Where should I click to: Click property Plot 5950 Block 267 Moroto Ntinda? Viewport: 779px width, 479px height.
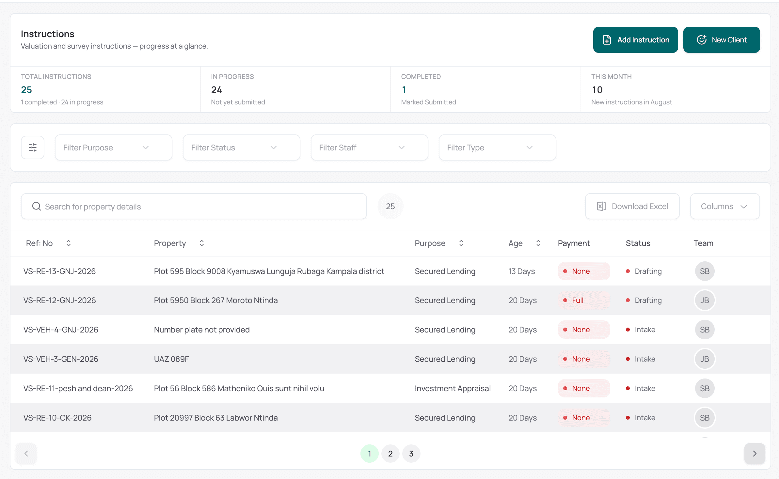[216, 300]
